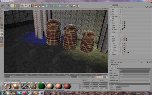The height and width of the screenshot is (95, 152).
Task: Add a Cube primitive object
Action: 47,6
